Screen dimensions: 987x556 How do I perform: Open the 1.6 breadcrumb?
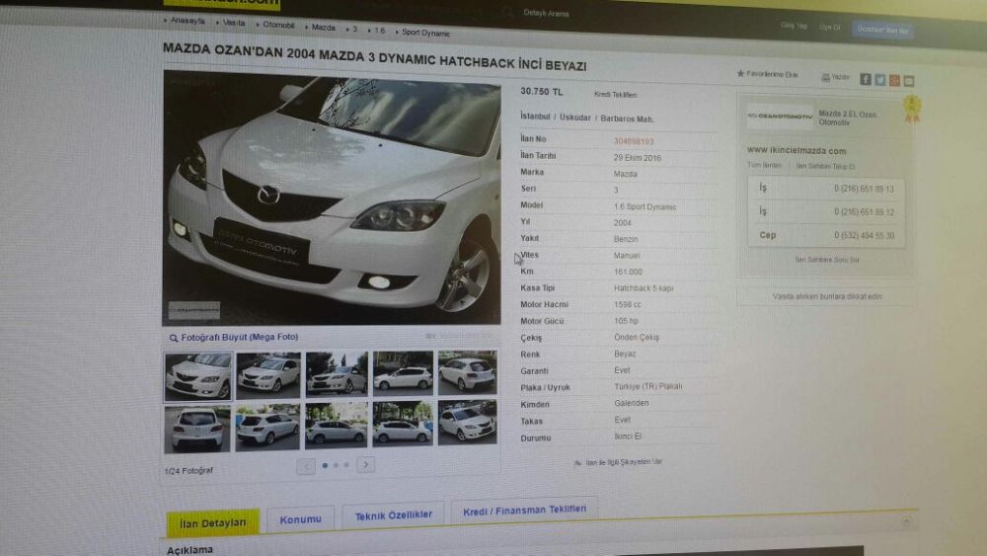click(x=380, y=31)
